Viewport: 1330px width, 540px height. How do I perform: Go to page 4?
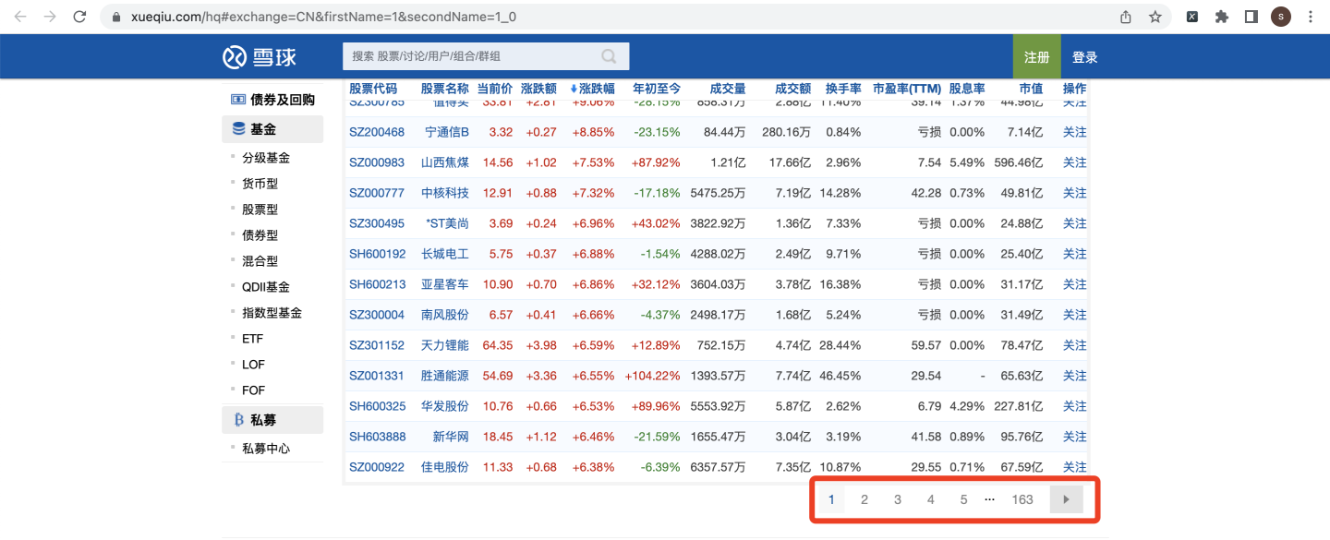931,499
